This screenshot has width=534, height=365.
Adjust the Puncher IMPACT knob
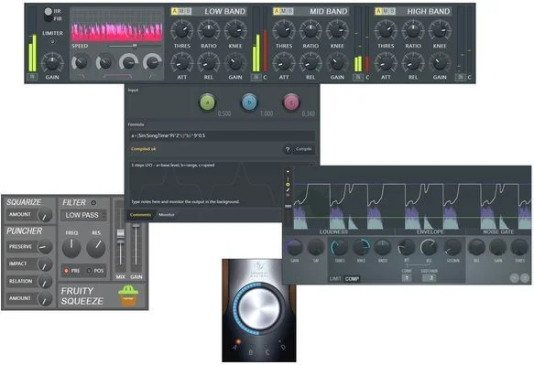[x=45, y=264]
